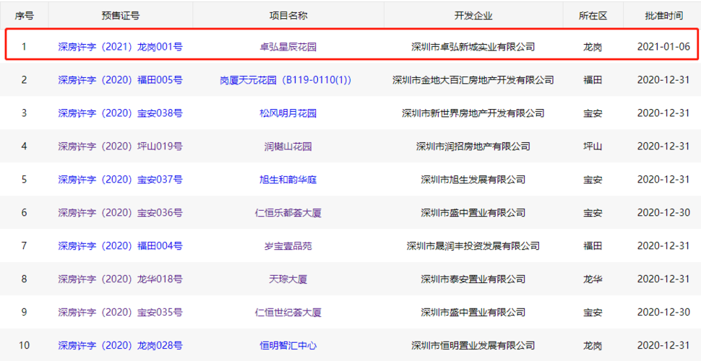This screenshot has height=361, width=701.
Task: Open permit link 深房许字（2020）宝安036号
Action: coord(120,213)
